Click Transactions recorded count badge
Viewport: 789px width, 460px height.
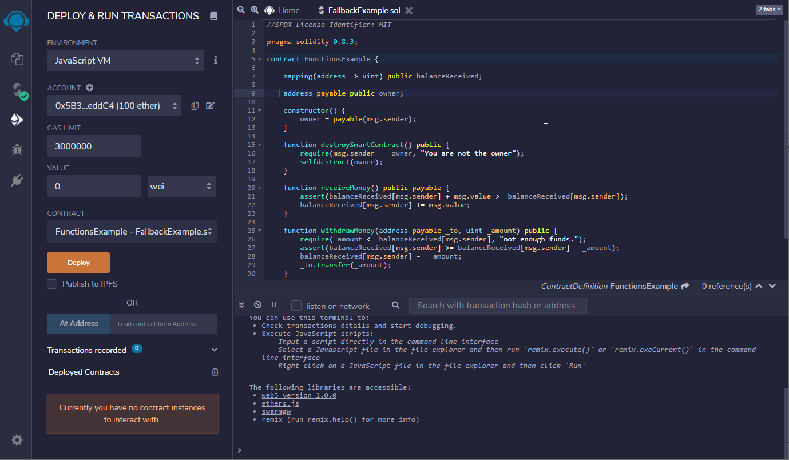(x=137, y=348)
